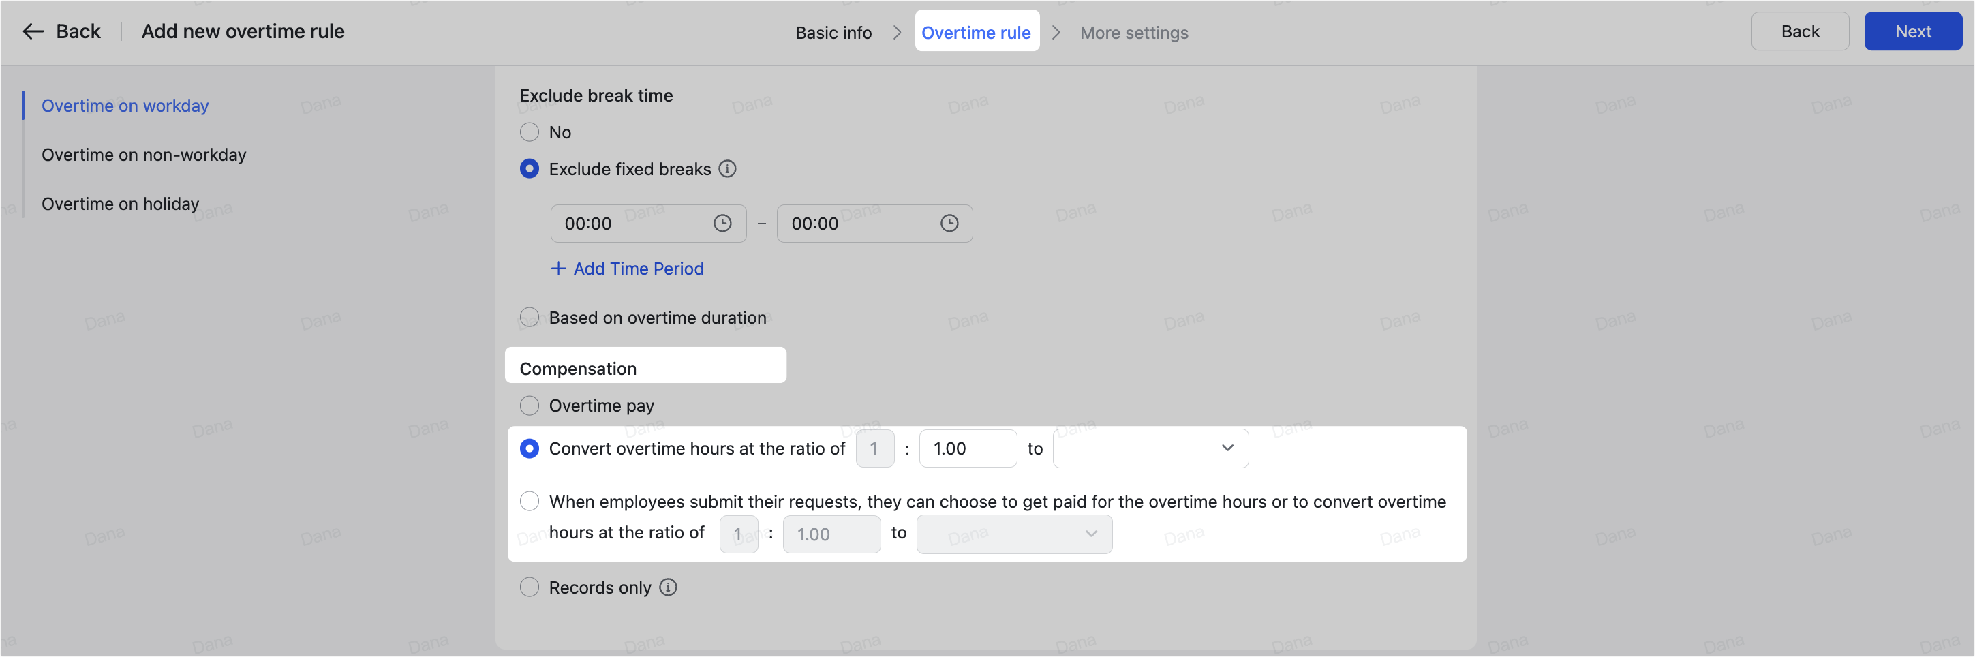The image size is (1975, 657).
Task: Open the start time clock picker
Action: pos(722,223)
